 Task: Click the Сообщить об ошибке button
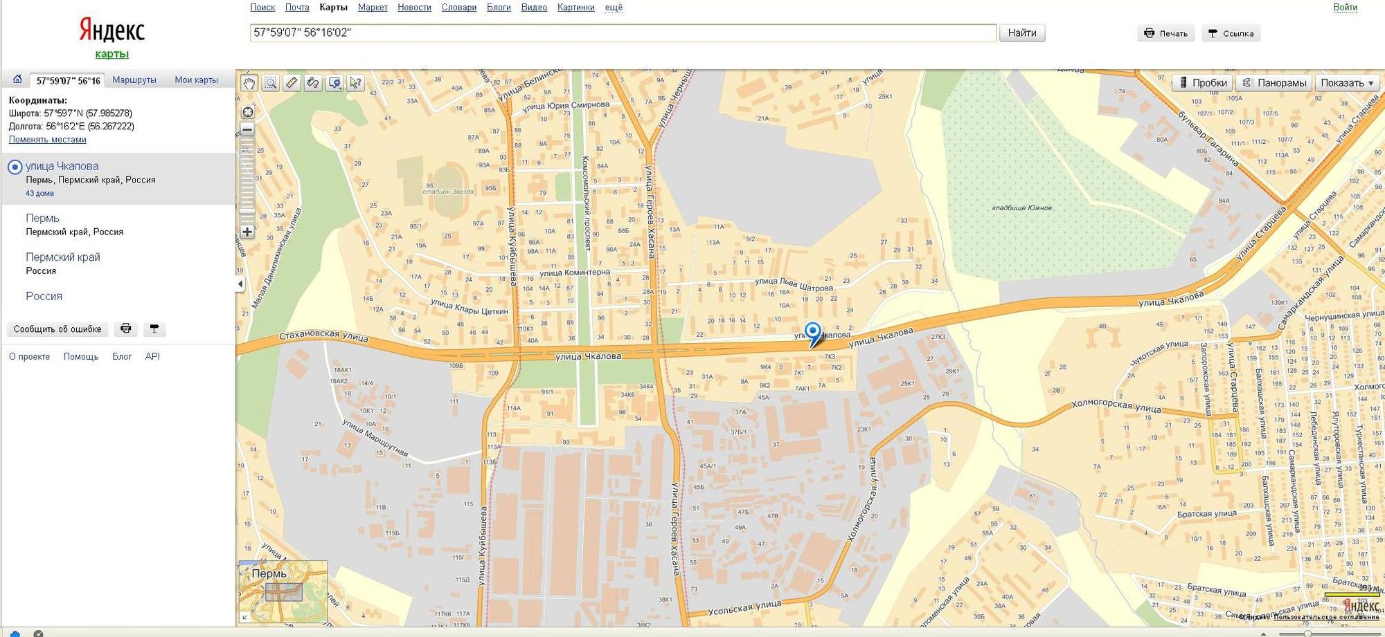pos(57,329)
